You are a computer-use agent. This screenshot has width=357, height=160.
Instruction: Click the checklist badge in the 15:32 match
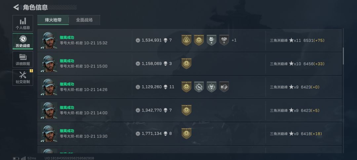[212, 40]
